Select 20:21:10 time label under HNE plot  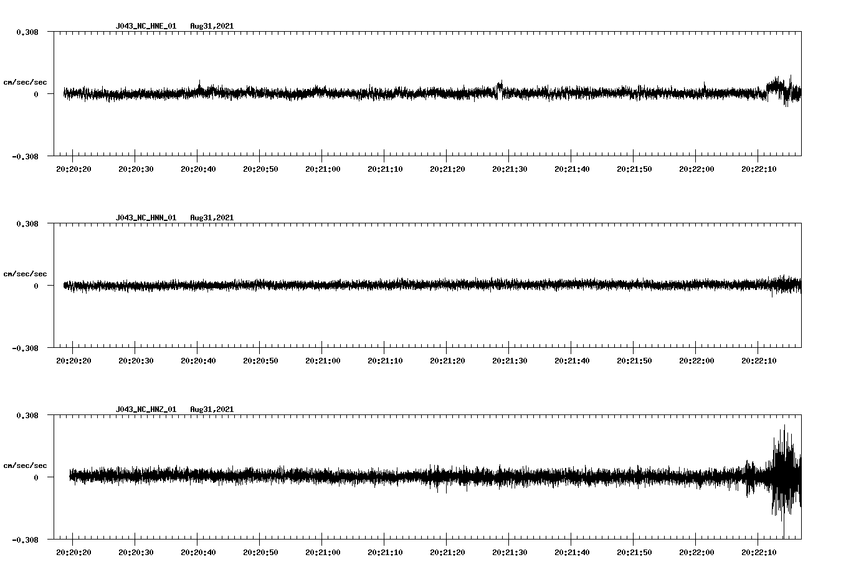(x=385, y=169)
